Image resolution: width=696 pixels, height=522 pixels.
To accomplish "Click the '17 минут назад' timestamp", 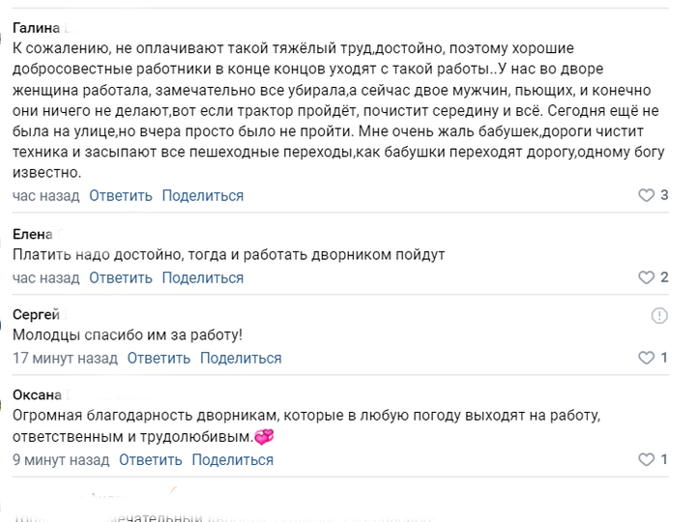I will 65,359.
